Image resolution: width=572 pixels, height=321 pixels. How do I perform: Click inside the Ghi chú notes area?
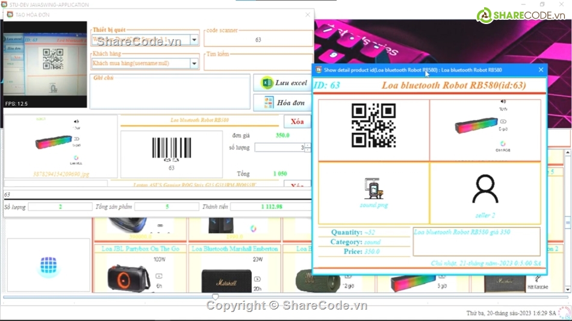[x=170, y=93]
